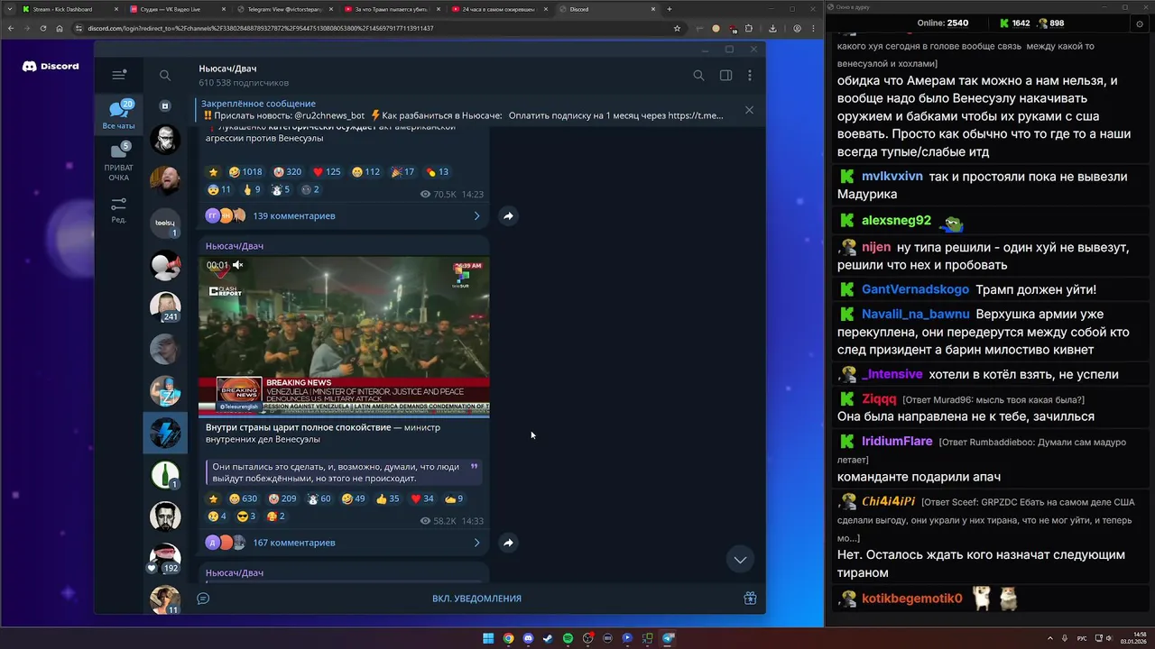1155x649 pixels.
Task: Open the 'Ньюсач/Двач' channel header title
Action: point(227,69)
